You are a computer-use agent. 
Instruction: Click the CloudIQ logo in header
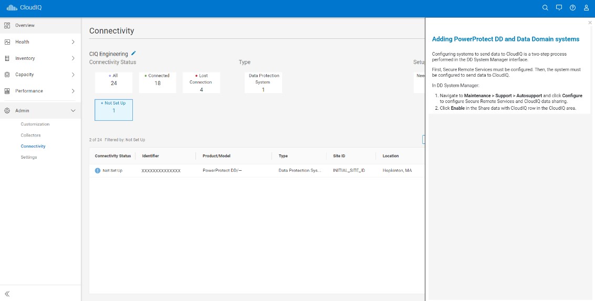pos(24,7)
